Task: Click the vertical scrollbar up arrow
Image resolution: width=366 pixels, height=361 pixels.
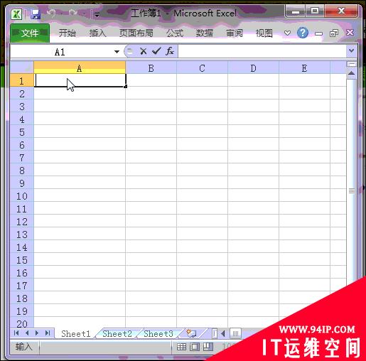Action: pyautogui.click(x=352, y=73)
